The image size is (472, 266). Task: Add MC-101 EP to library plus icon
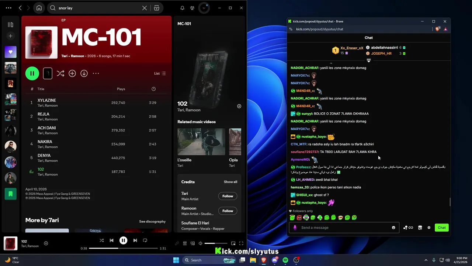(72, 74)
